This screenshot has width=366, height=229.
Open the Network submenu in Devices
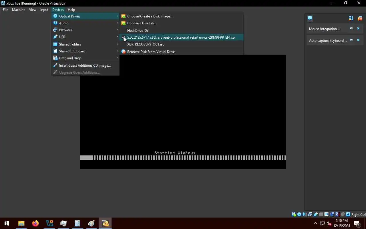[85, 30]
